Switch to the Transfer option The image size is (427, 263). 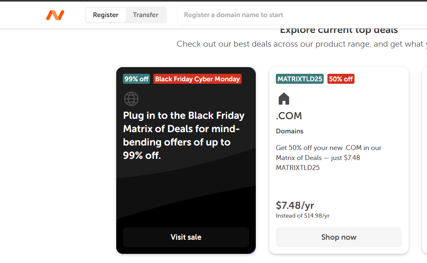(145, 15)
